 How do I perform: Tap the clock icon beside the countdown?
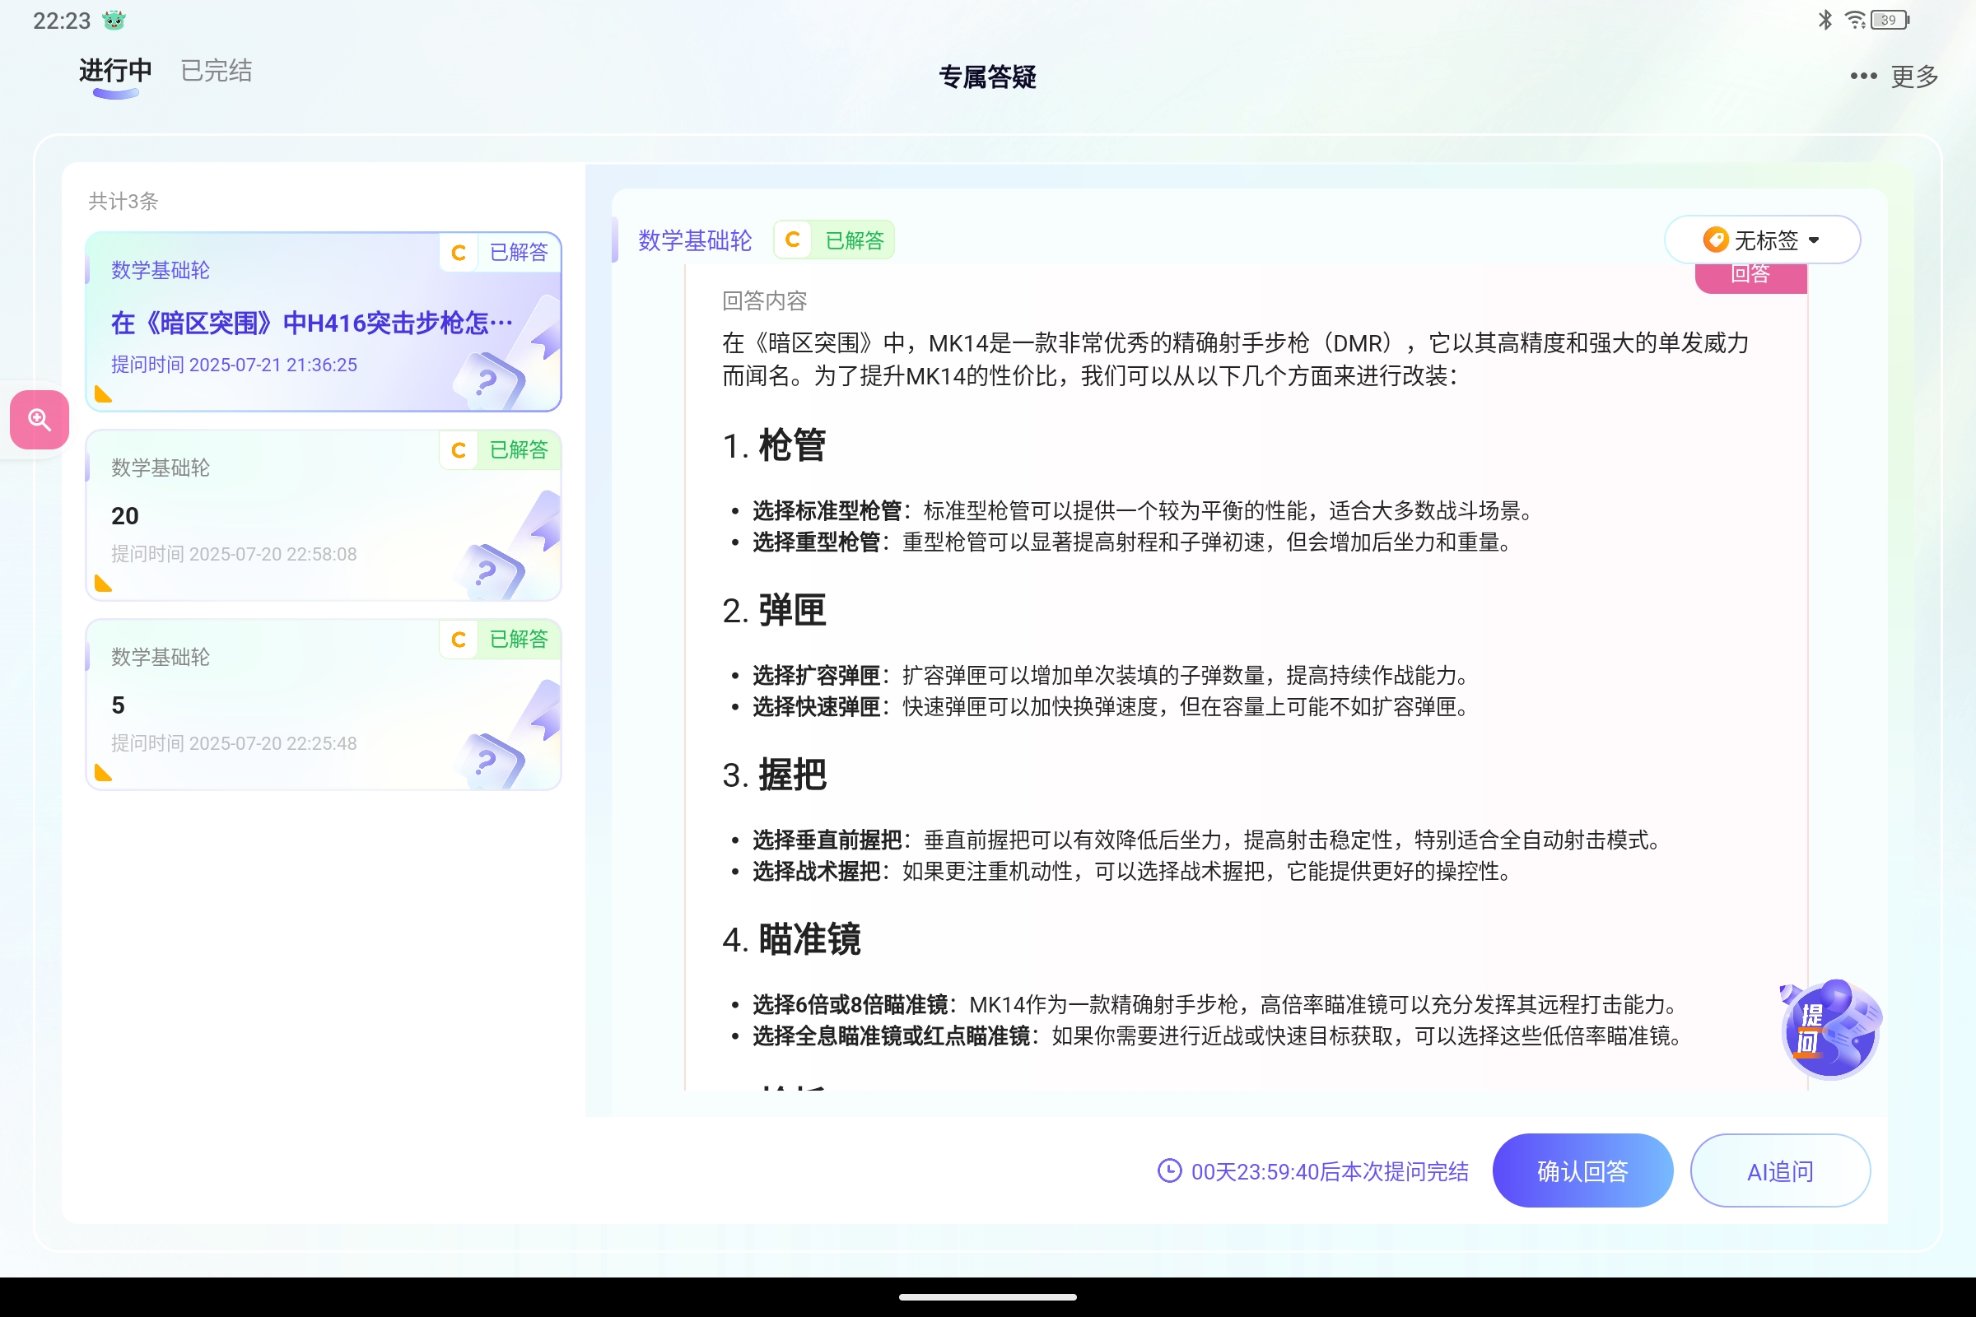click(1169, 1170)
